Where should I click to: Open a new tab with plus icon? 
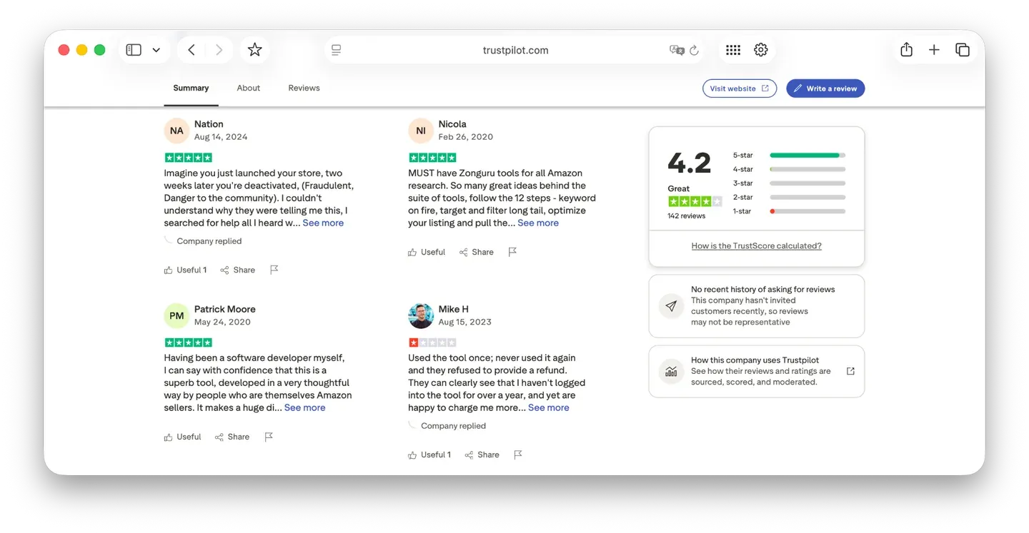934,50
